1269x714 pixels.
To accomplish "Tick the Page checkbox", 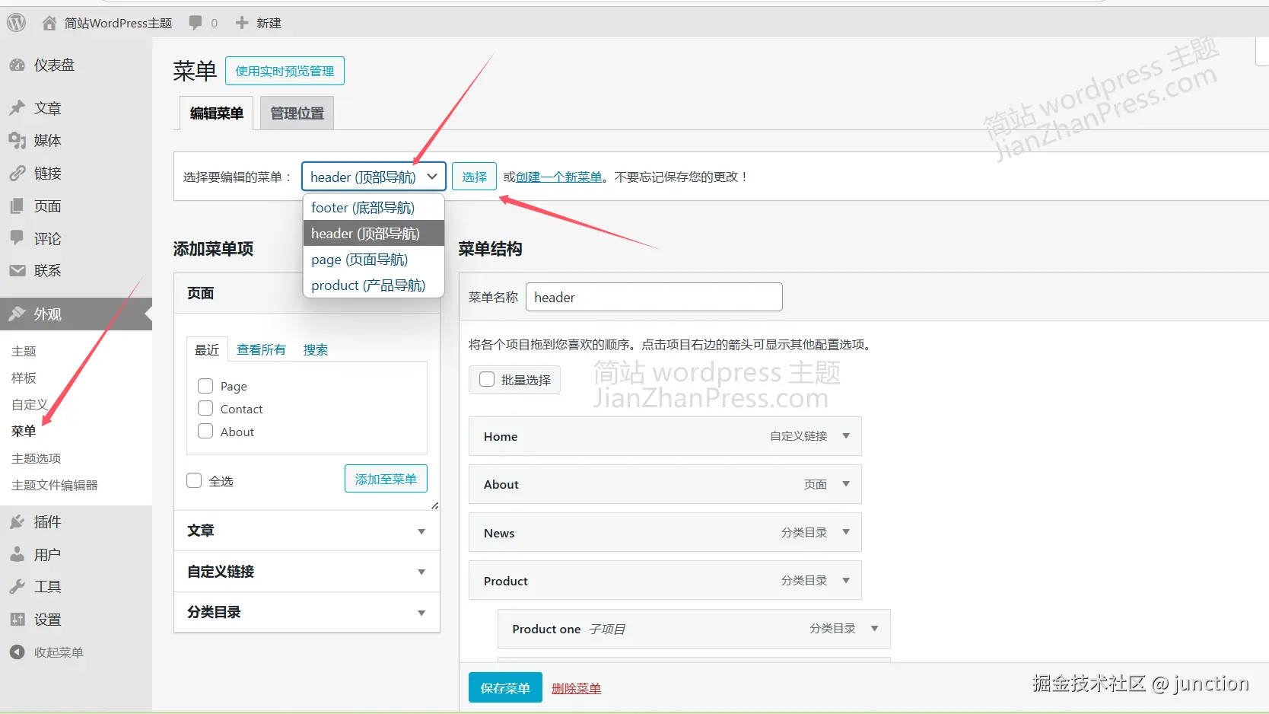I will [205, 386].
